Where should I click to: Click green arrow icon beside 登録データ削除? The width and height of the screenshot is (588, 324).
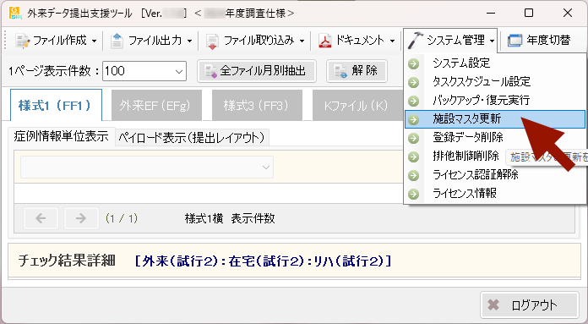coord(414,138)
